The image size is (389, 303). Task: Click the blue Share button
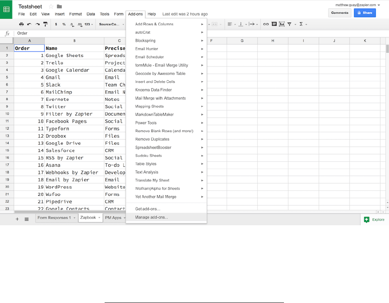click(365, 12)
